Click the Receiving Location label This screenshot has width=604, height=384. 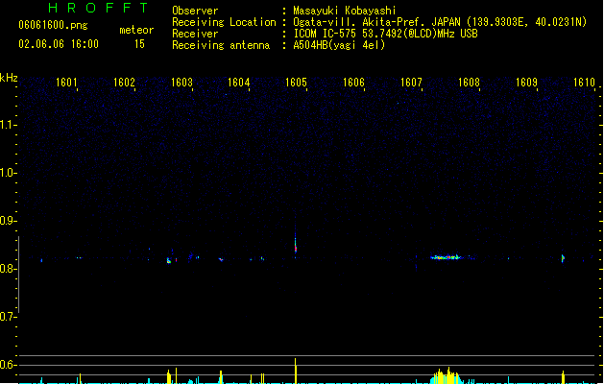(224, 22)
